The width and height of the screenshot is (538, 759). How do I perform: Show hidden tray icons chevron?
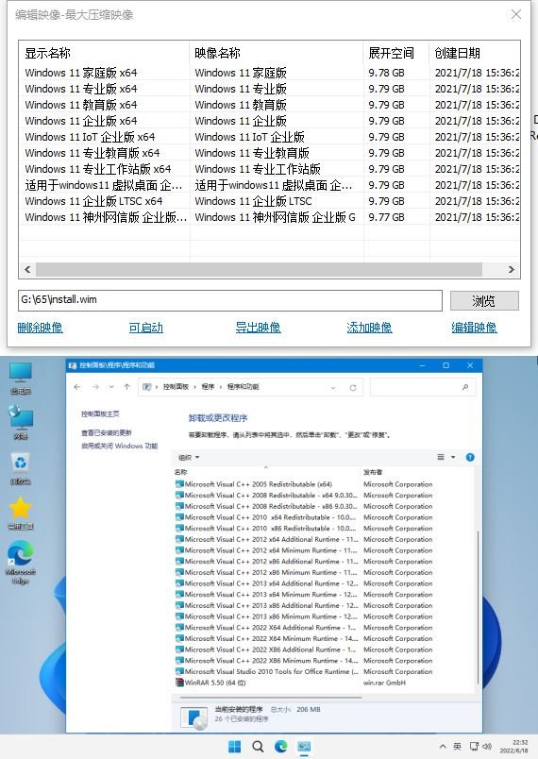[x=443, y=747]
